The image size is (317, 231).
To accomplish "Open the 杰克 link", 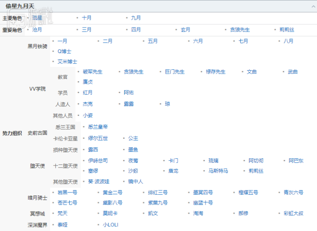I will 88,104.
